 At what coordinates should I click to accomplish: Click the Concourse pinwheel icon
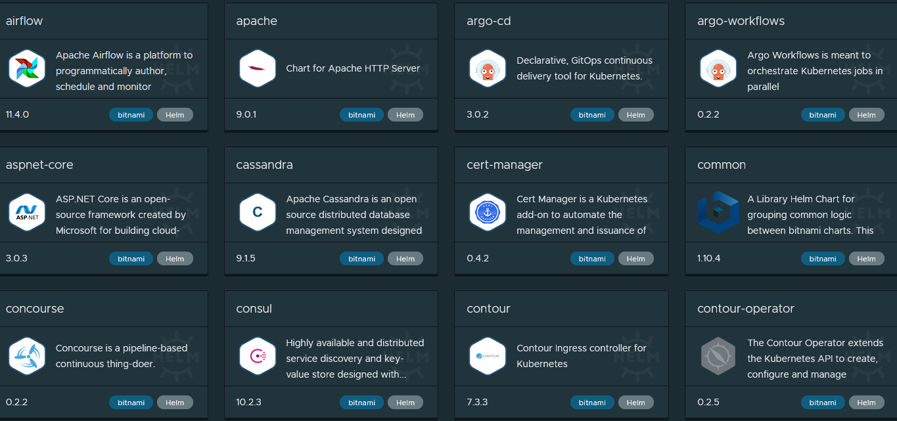point(27,356)
